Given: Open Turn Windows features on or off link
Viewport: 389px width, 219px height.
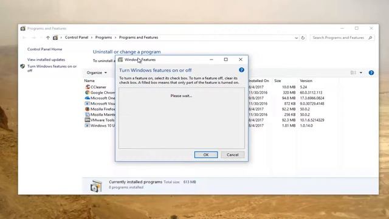Looking at the screenshot, I should [x=52, y=68].
